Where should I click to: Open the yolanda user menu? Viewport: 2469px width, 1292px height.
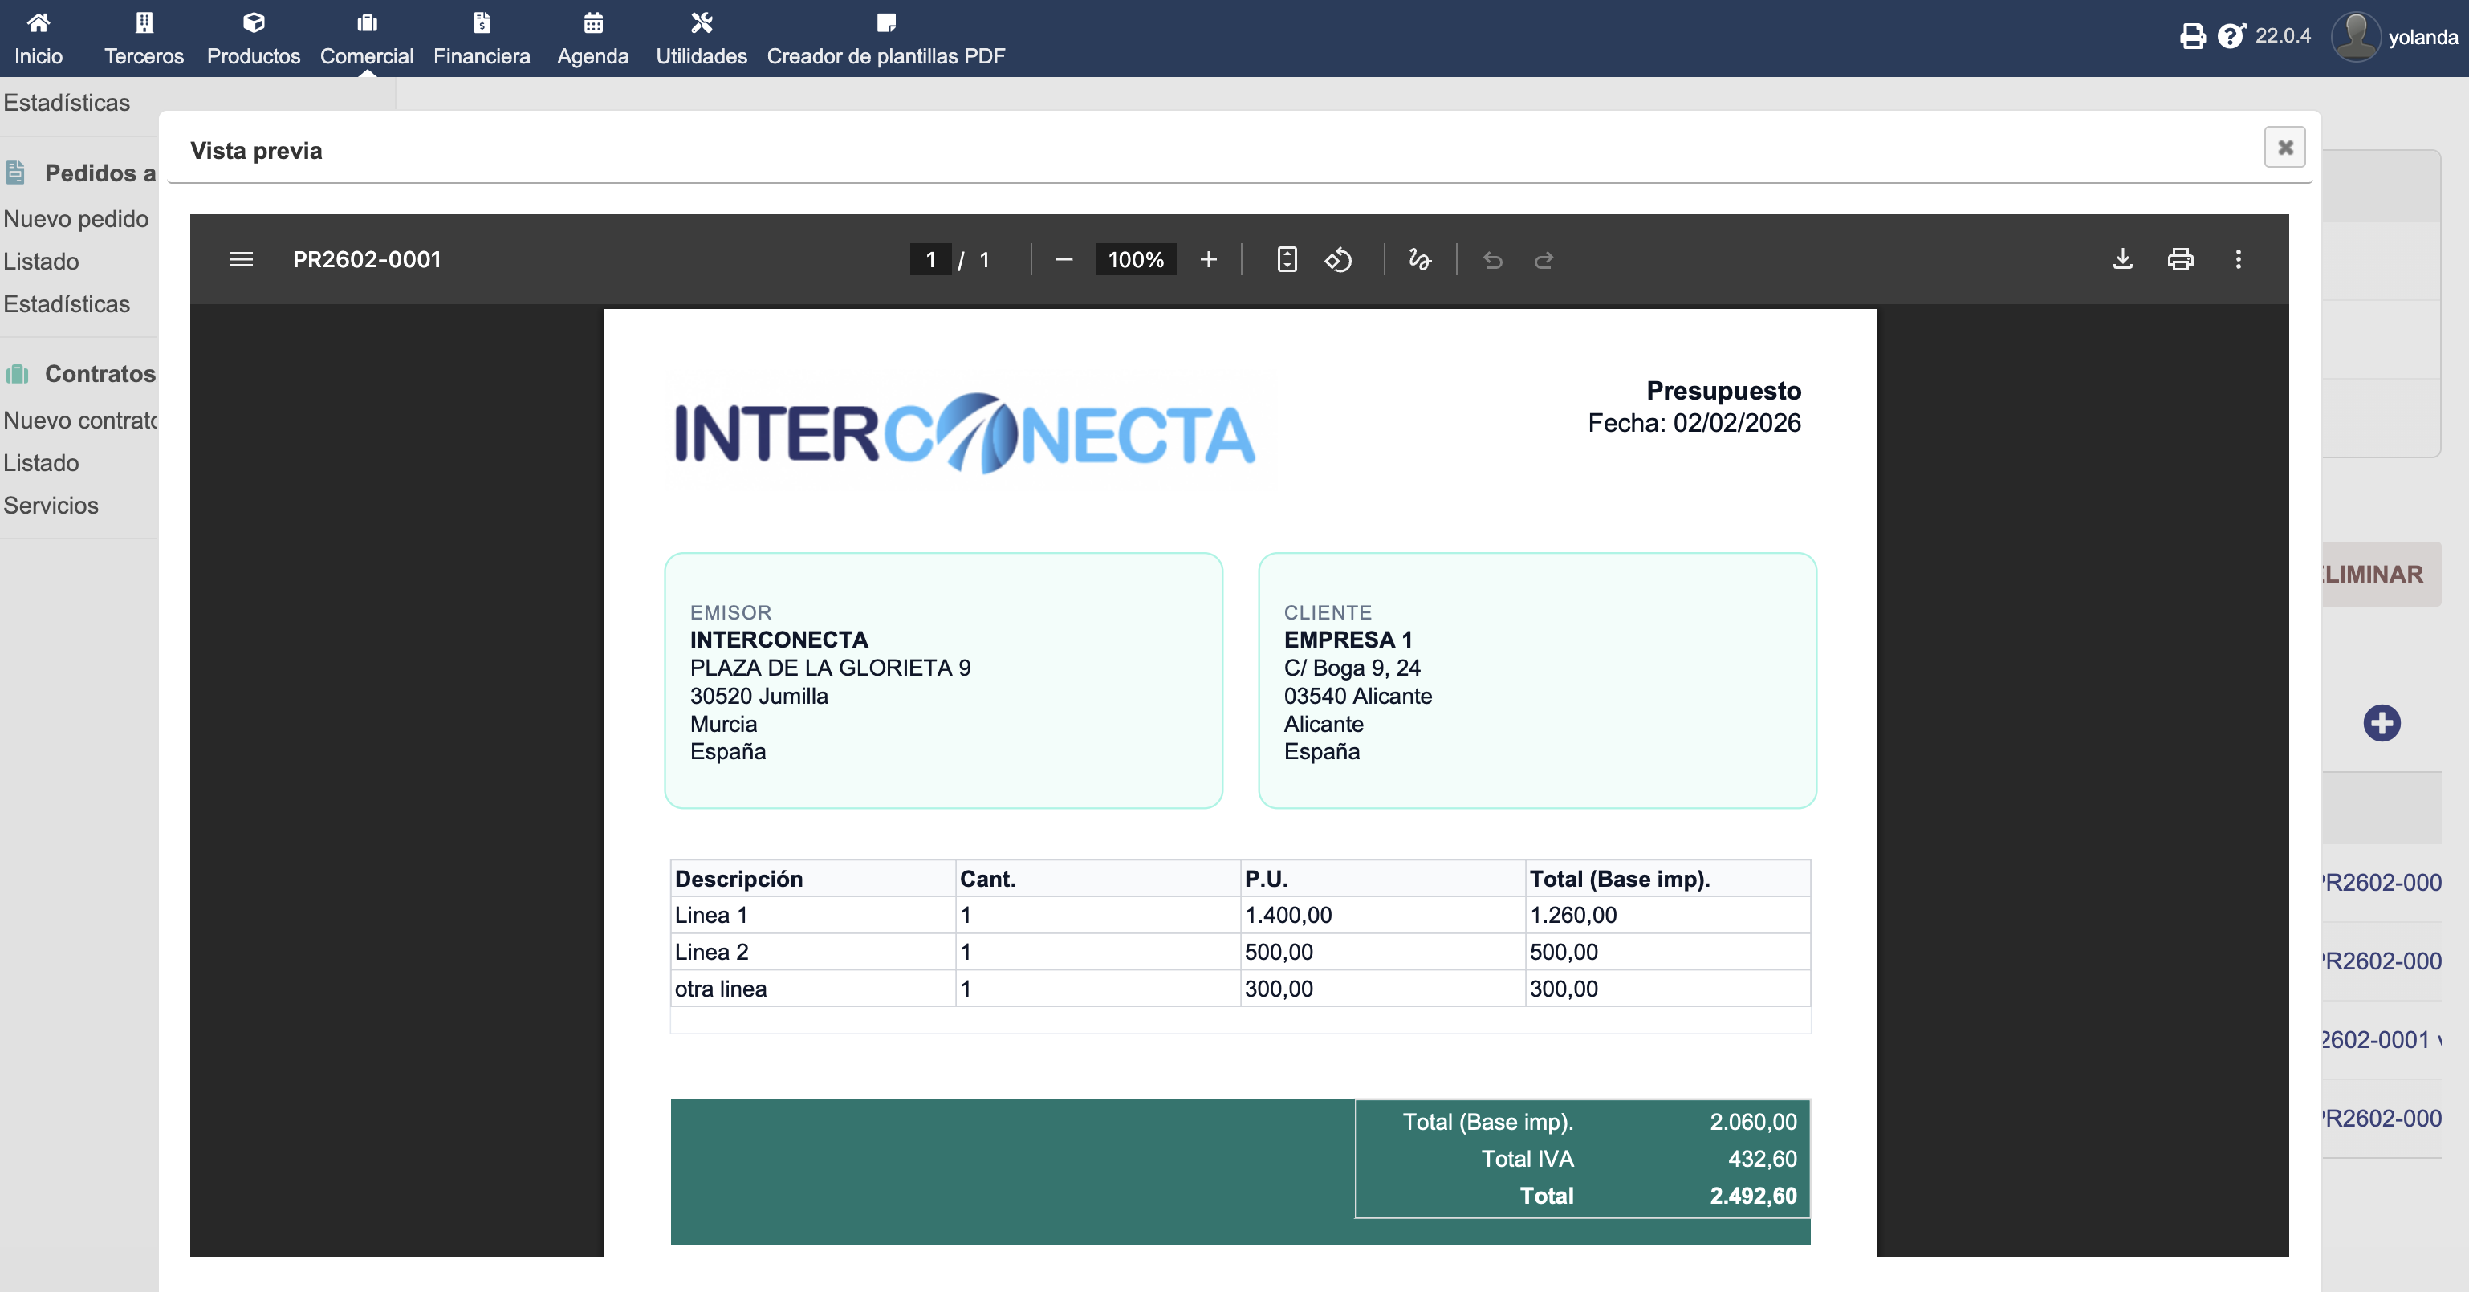[x=2395, y=36]
